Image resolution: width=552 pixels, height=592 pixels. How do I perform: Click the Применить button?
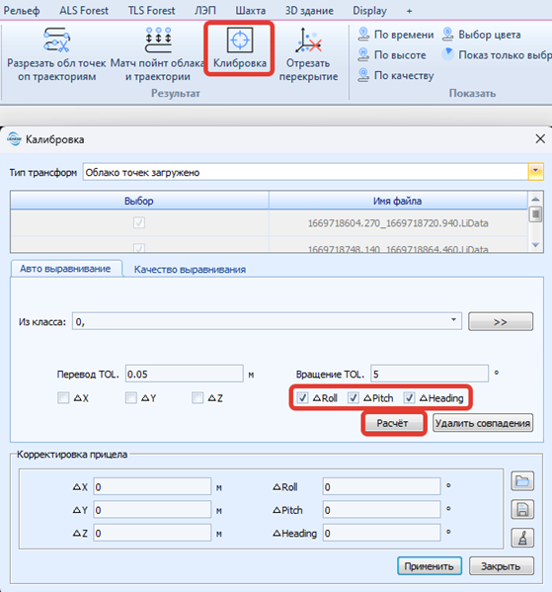(429, 566)
